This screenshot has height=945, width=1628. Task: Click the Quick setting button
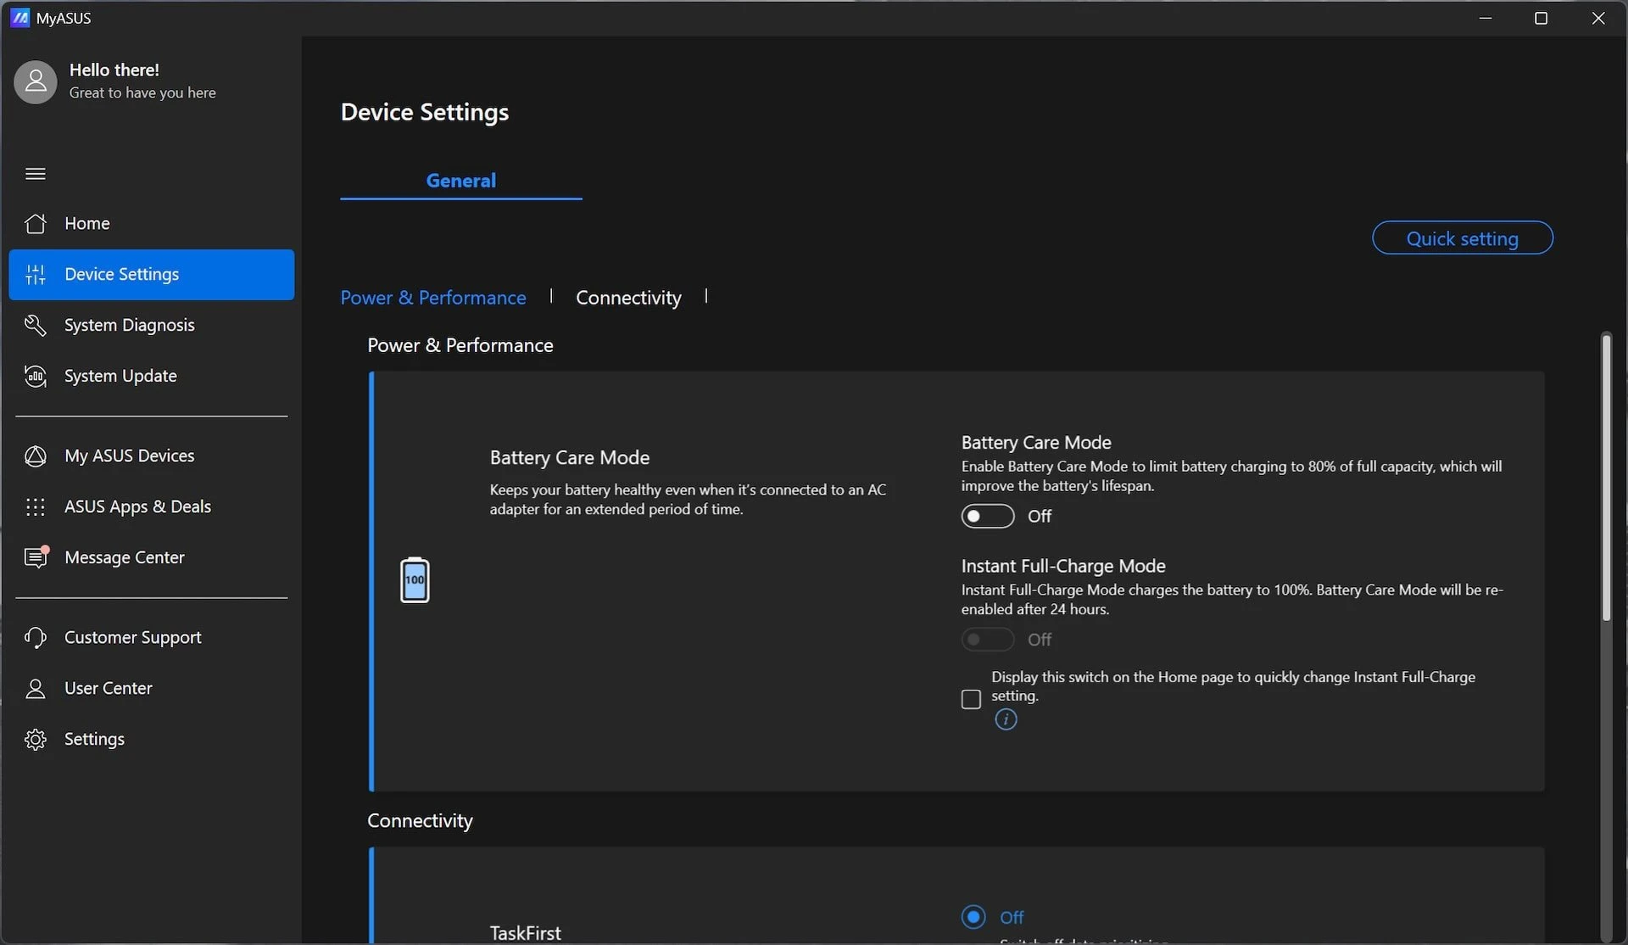click(1463, 238)
